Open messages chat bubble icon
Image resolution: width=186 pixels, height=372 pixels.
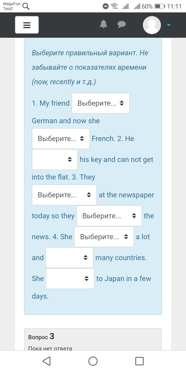[x=121, y=25]
